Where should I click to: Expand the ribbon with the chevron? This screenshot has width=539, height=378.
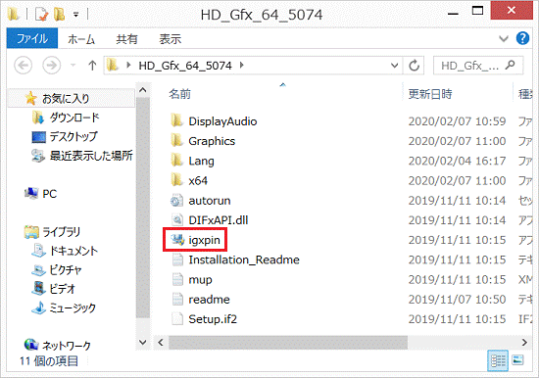504,38
